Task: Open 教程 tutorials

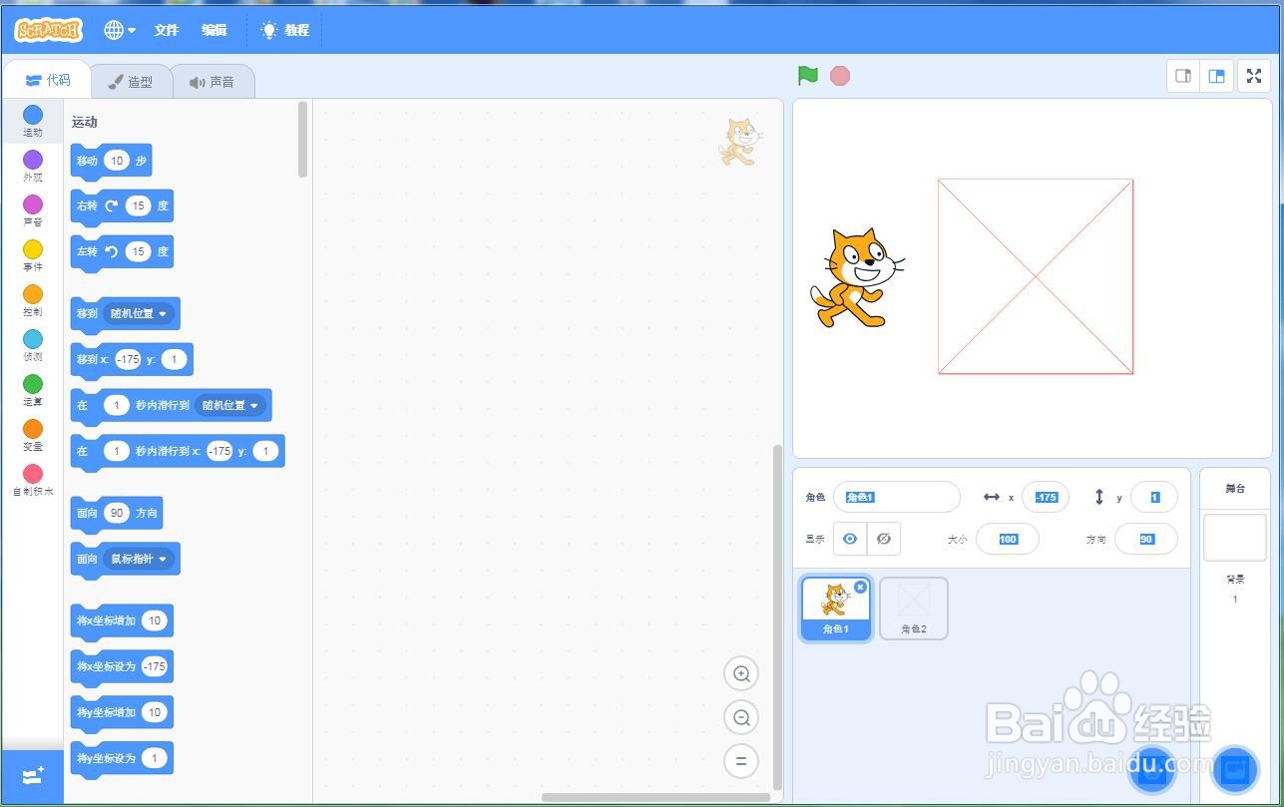Action: [285, 30]
